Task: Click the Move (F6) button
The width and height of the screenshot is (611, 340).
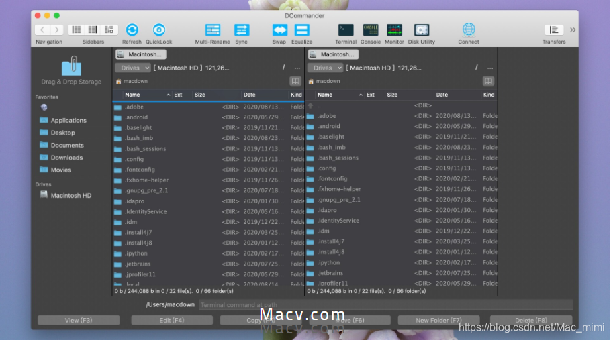Action: point(350,320)
